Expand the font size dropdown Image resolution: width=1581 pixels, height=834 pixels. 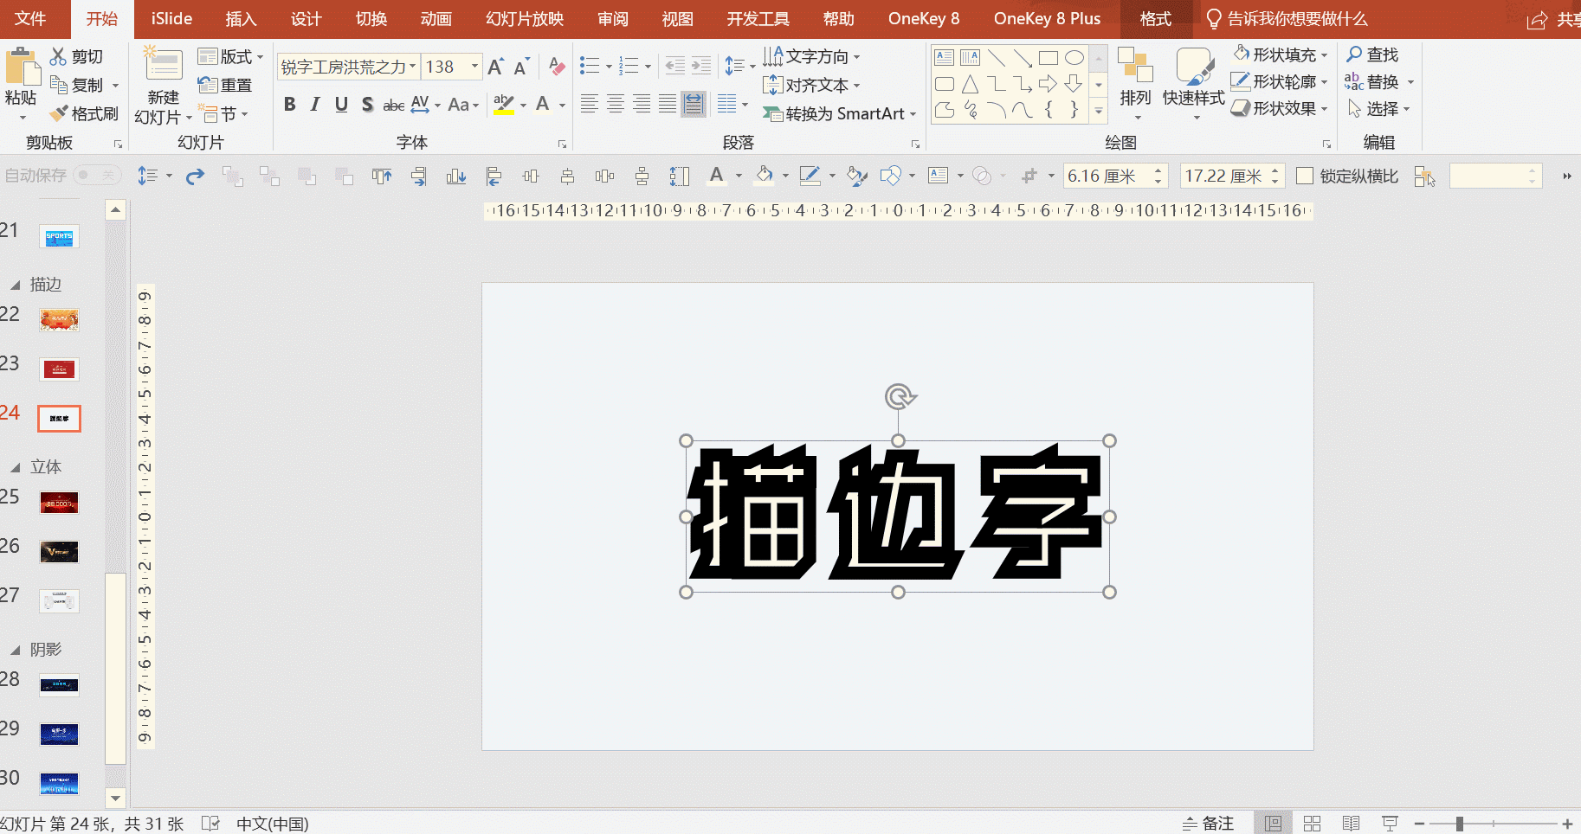point(474,67)
